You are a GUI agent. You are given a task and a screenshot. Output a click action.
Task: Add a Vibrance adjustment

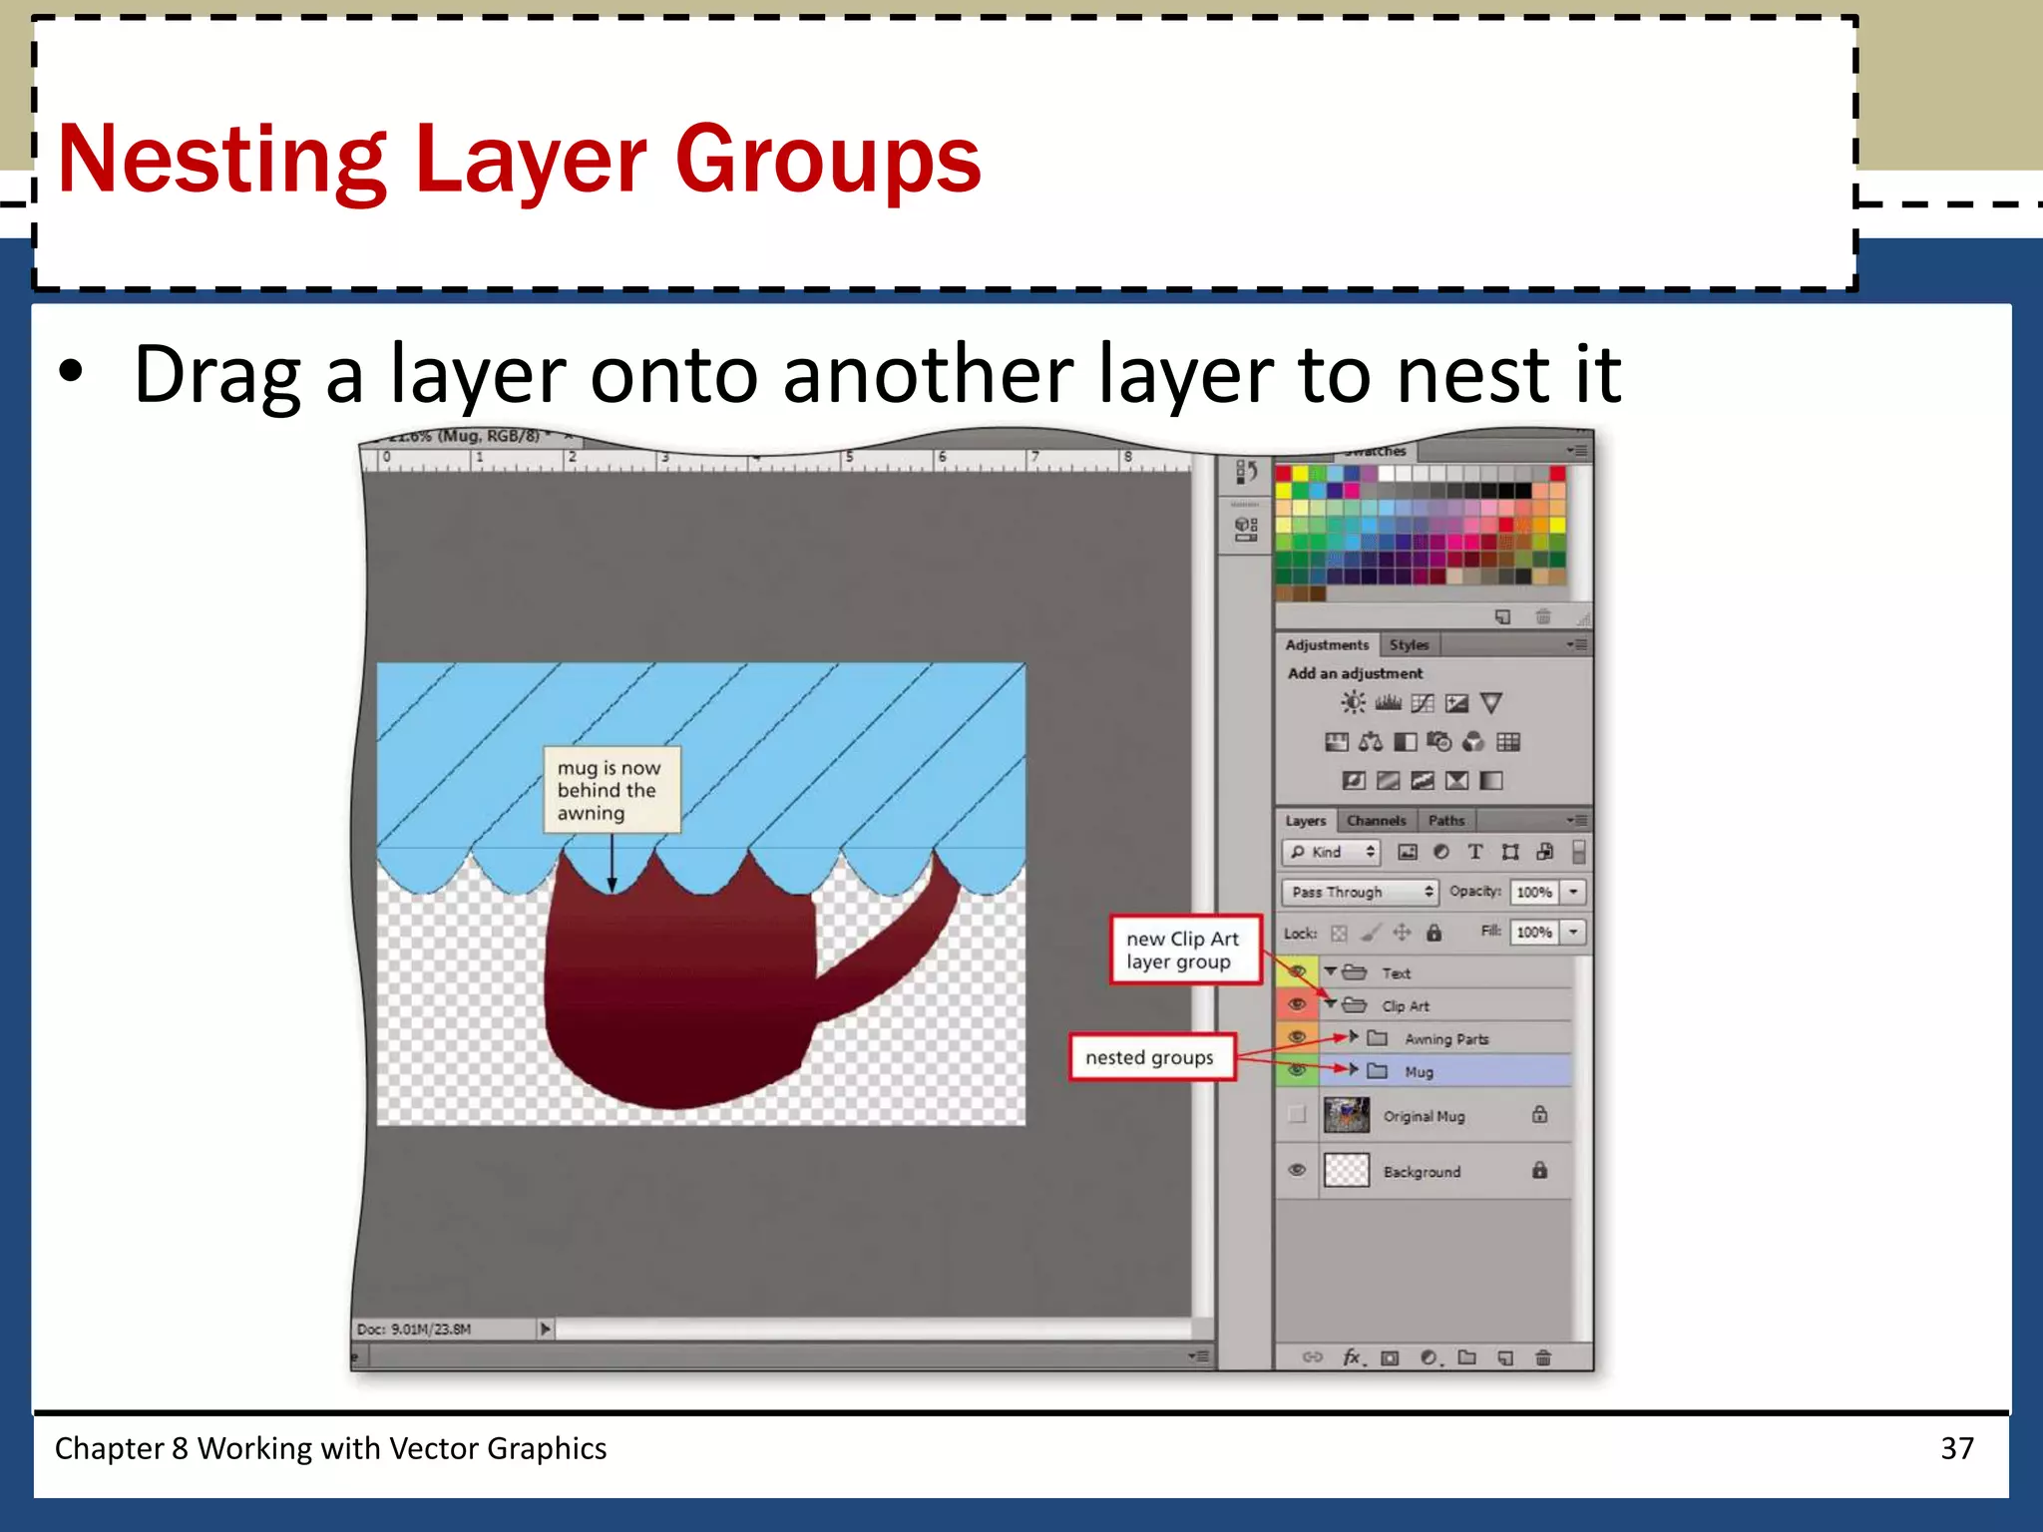click(x=1490, y=703)
